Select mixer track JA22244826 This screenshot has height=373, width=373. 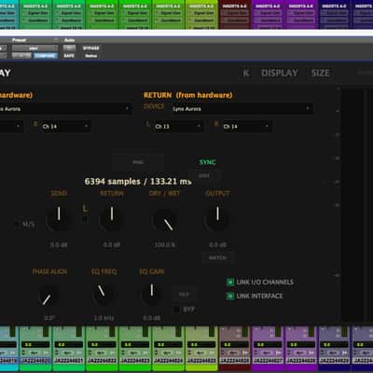235,361
